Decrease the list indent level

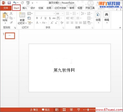[x=68, y=18]
